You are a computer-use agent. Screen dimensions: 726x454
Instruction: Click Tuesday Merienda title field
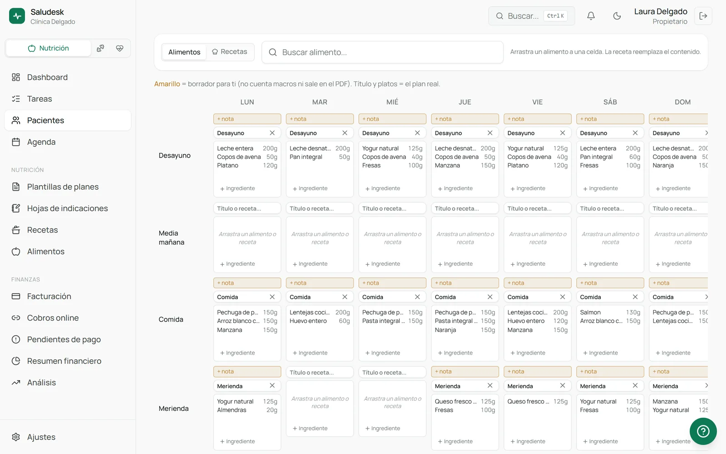pos(320,372)
